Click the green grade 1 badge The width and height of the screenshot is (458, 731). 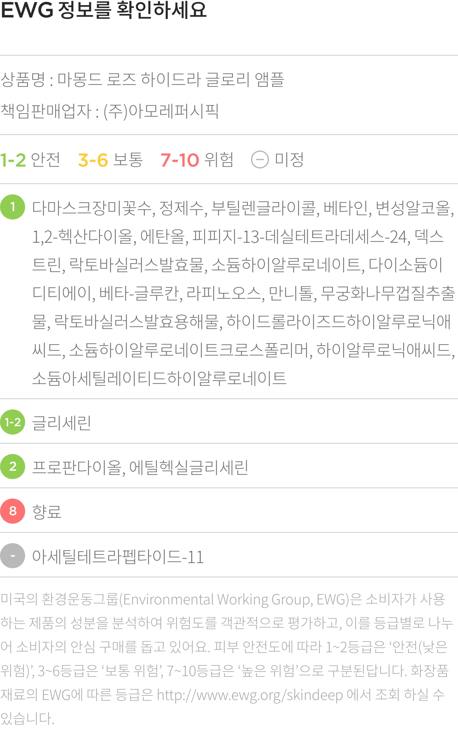coord(13,207)
